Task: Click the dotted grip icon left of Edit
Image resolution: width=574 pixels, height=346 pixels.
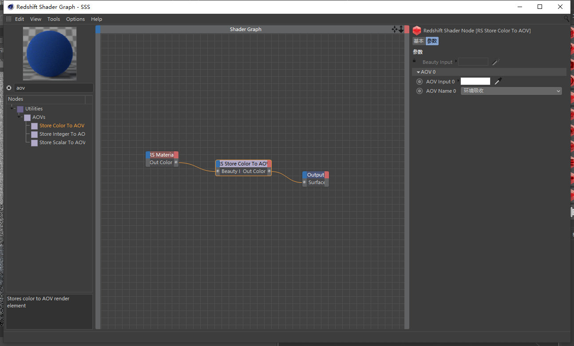Action: pyautogui.click(x=9, y=19)
